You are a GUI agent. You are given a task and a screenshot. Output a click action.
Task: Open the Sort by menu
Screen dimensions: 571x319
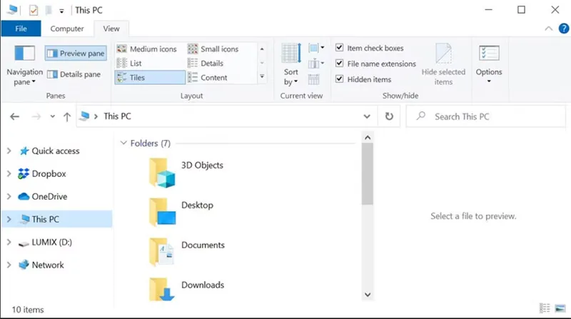(291, 66)
